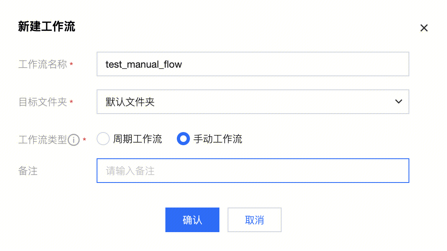This screenshot has width=447, height=251.
Task: Click the chevron arrow in 目标文件夹 field
Action: click(398, 102)
